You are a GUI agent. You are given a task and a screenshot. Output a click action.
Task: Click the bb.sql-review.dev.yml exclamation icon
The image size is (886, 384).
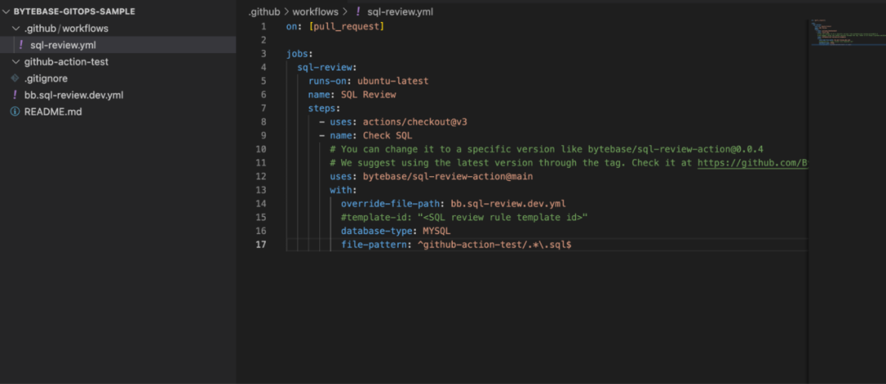(x=16, y=95)
